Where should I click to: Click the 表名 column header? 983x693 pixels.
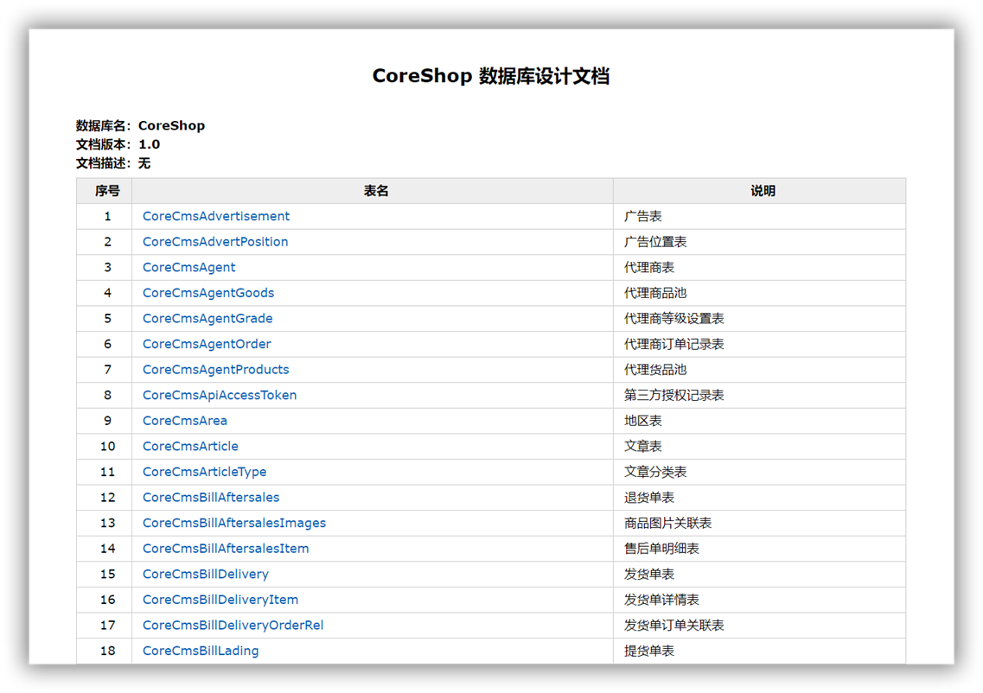377,191
